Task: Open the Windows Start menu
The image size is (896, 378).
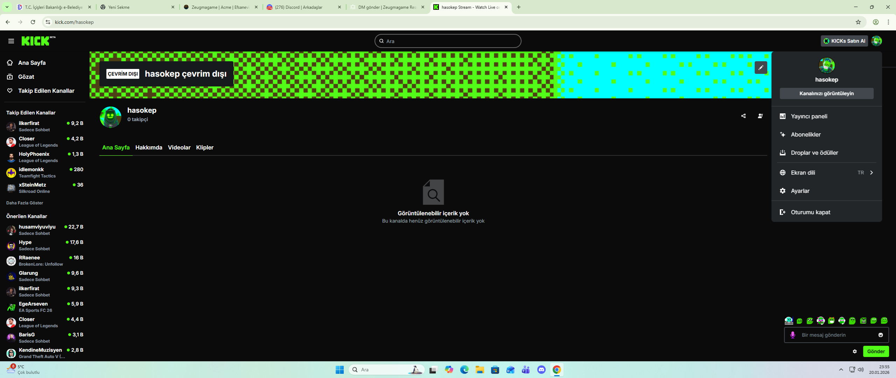Action: click(x=339, y=370)
